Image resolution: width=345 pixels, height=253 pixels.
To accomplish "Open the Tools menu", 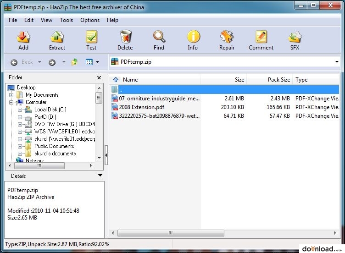I will click(x=66, y=20).
